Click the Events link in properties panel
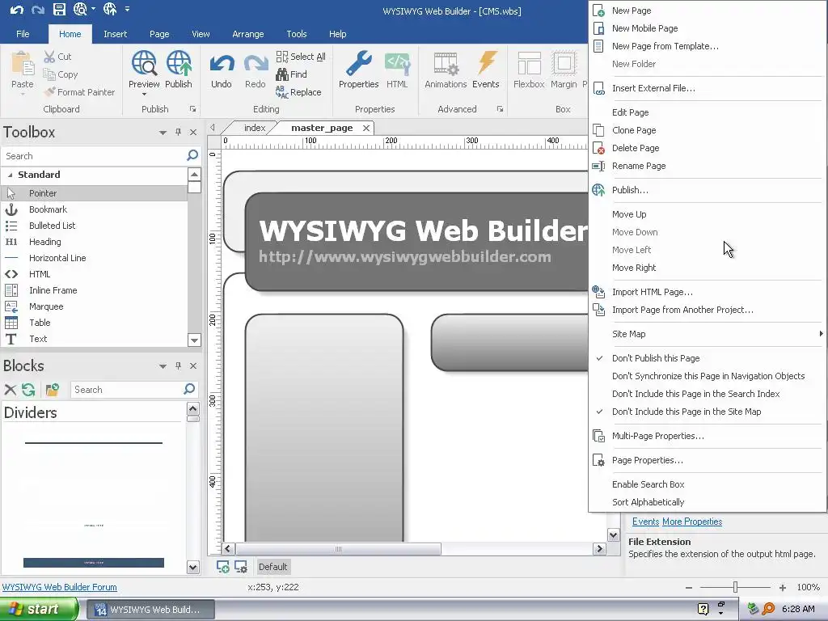828x621 pixels. click(645, 522)
